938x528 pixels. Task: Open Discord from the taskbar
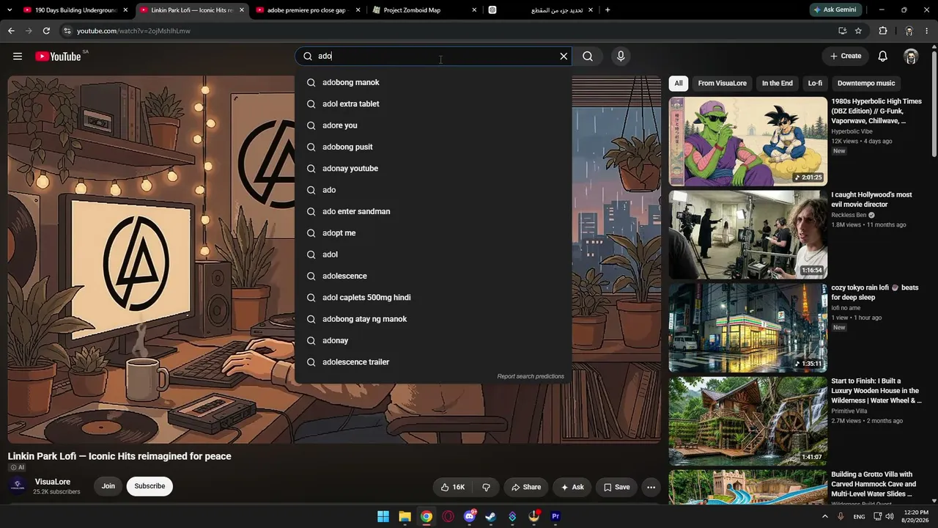pyautogui.click(x=470, y=516)
